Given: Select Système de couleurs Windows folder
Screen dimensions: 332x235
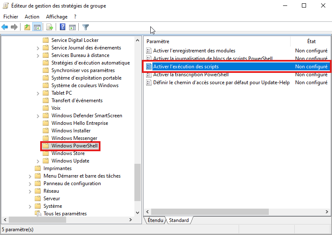Looking at the screenshot, I should pyautogui.click(x=85, y=85).
